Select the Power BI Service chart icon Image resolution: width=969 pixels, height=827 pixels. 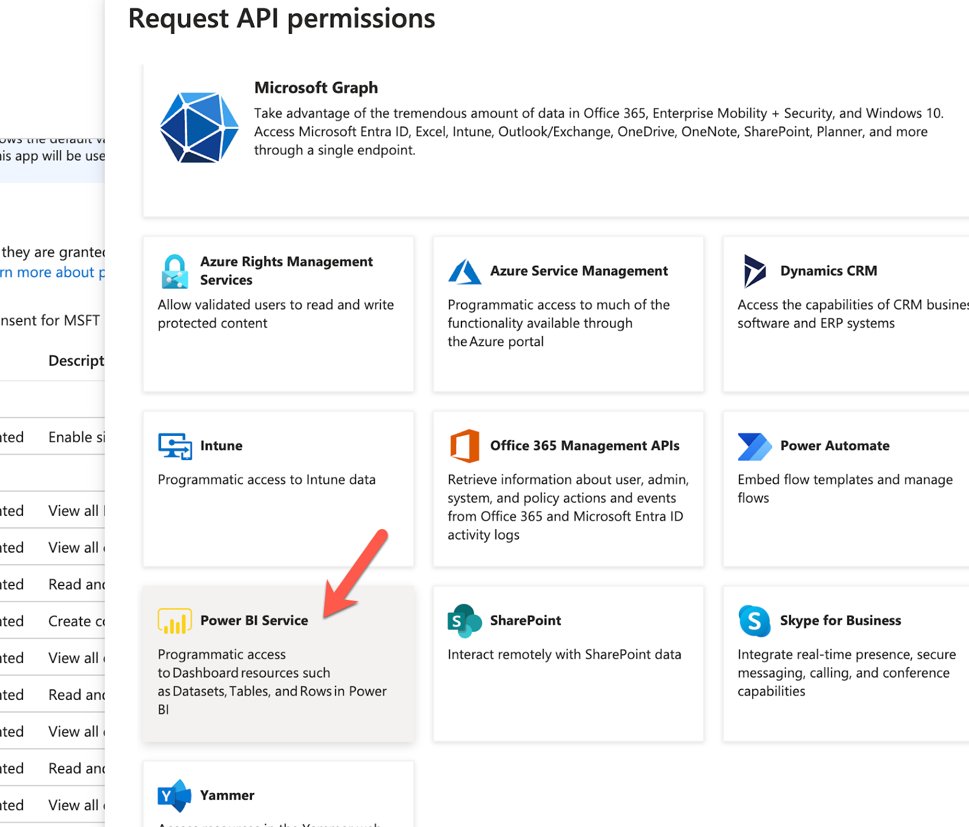pos(175,621)
